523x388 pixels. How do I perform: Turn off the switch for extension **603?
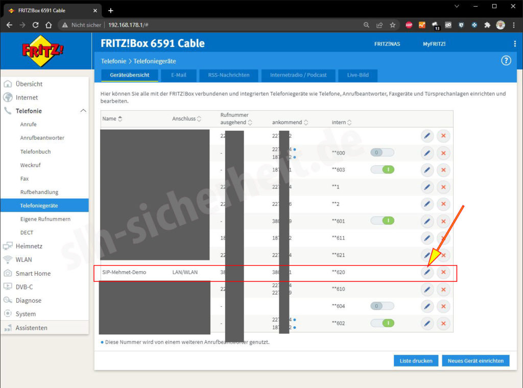click(382, 169)
